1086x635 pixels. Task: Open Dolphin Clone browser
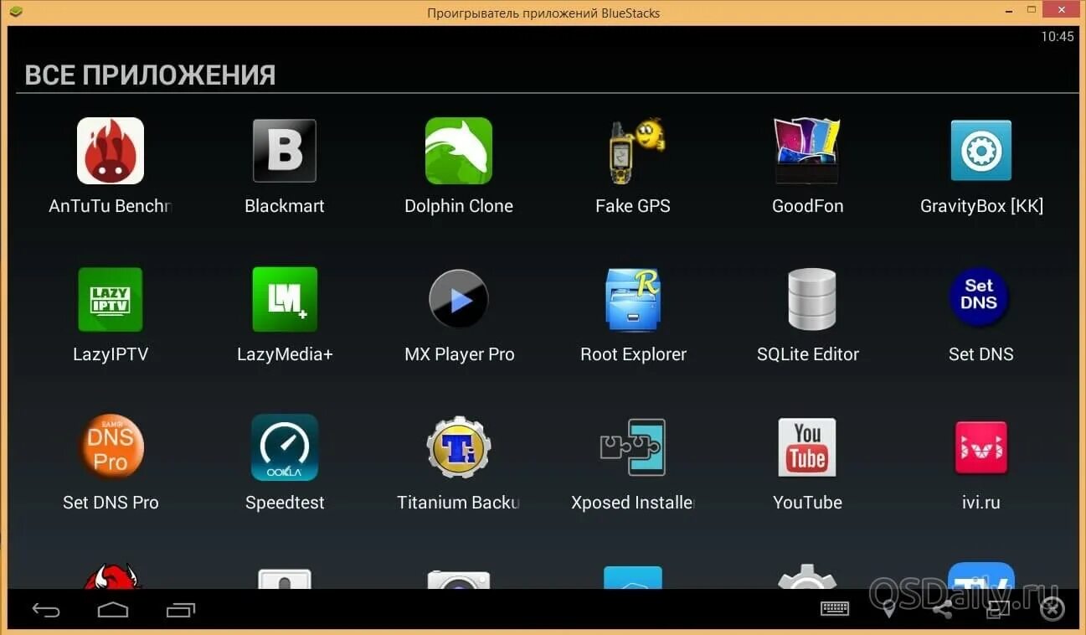459,151
